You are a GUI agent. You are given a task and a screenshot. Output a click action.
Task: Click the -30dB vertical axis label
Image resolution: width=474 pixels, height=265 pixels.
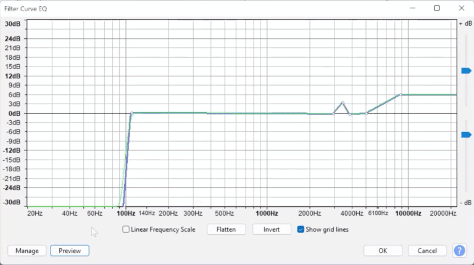pos(12,202)
